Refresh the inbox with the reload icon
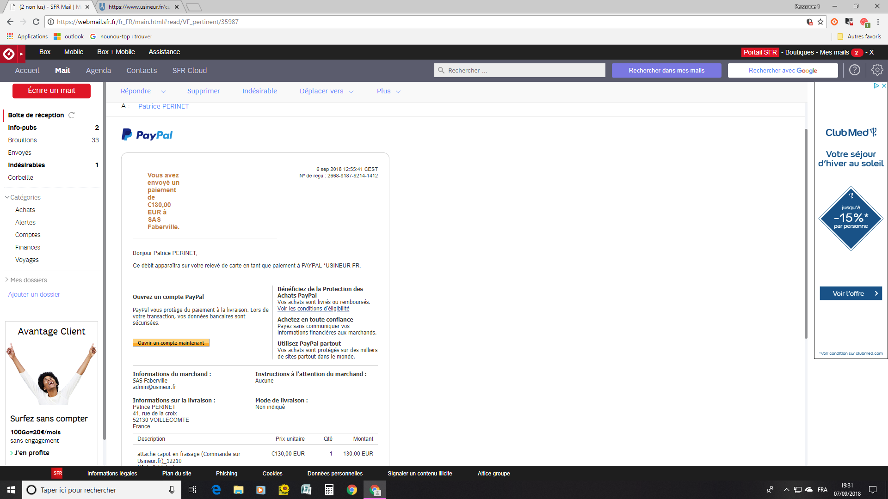Image resolution: width=888 pixels, height=499 pixels. coord(72,115)
